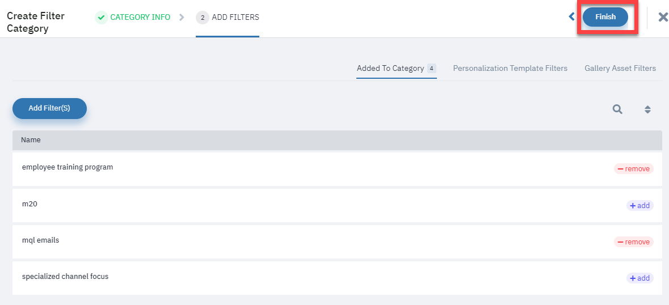Toggle the sort order arrows icon
The image size is (669, 305).
(647, 109)
